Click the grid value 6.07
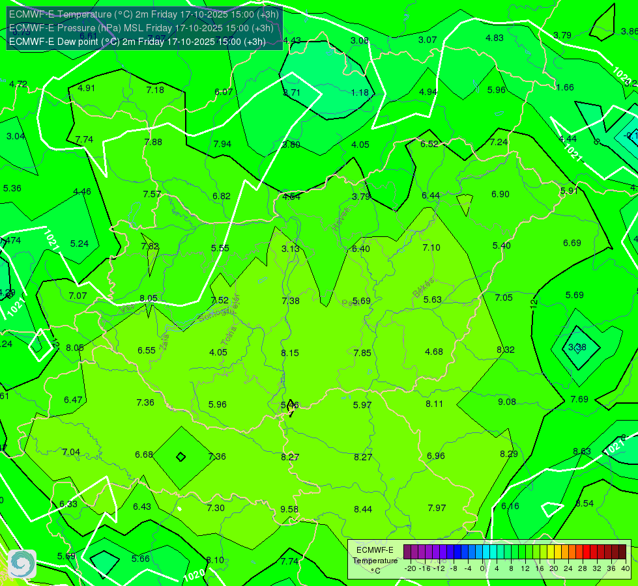 coord(224,92)
